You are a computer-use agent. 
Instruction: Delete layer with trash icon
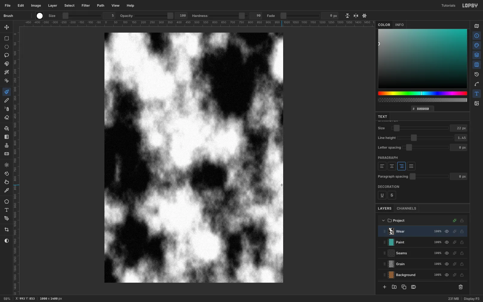(x=461, y=287)
